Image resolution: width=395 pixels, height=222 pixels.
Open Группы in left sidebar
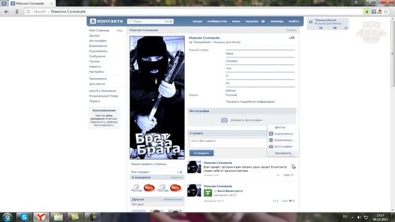click(94, 62)
